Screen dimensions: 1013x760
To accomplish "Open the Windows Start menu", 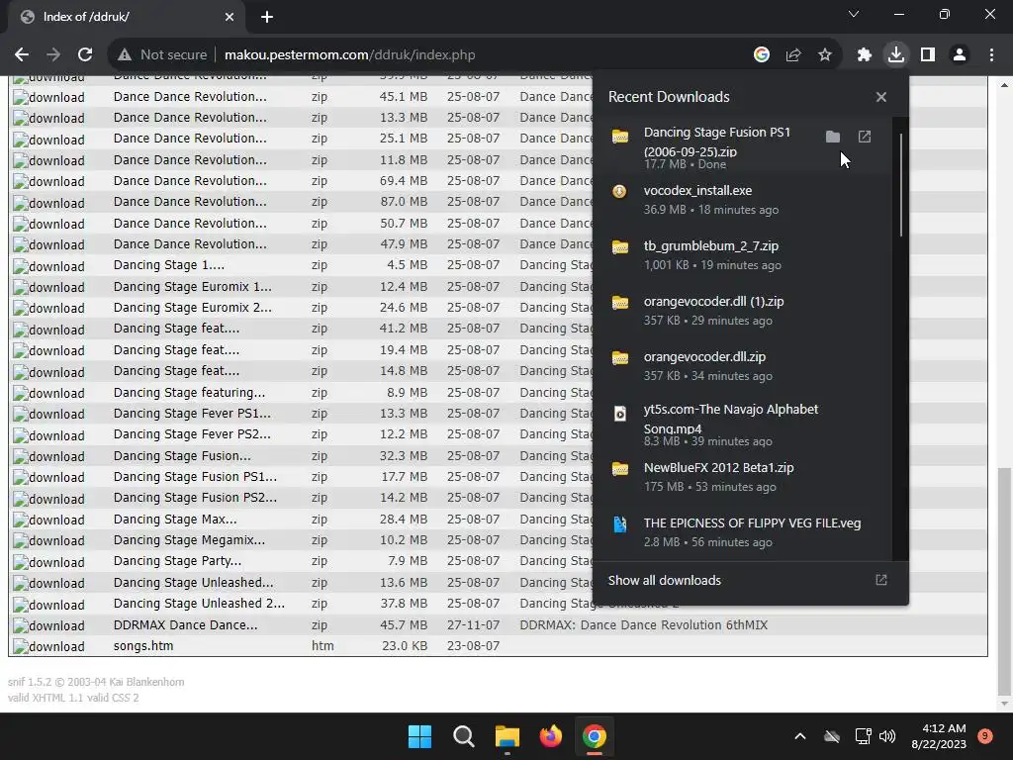I will click(419, 736).
